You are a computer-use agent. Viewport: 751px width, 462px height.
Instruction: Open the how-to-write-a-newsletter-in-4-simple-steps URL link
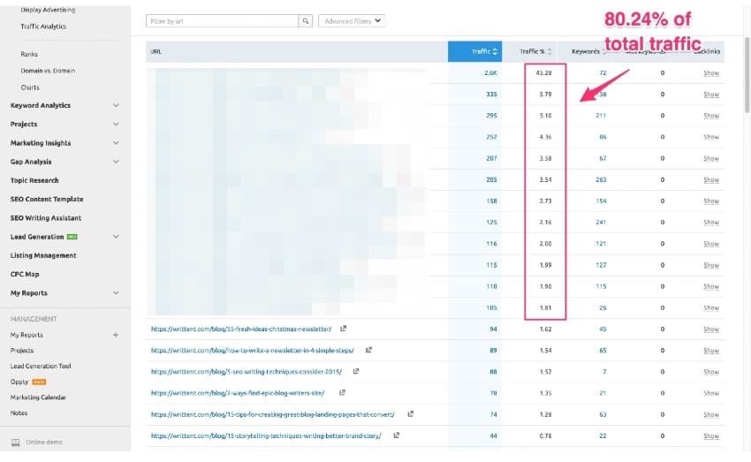(253, 351)
